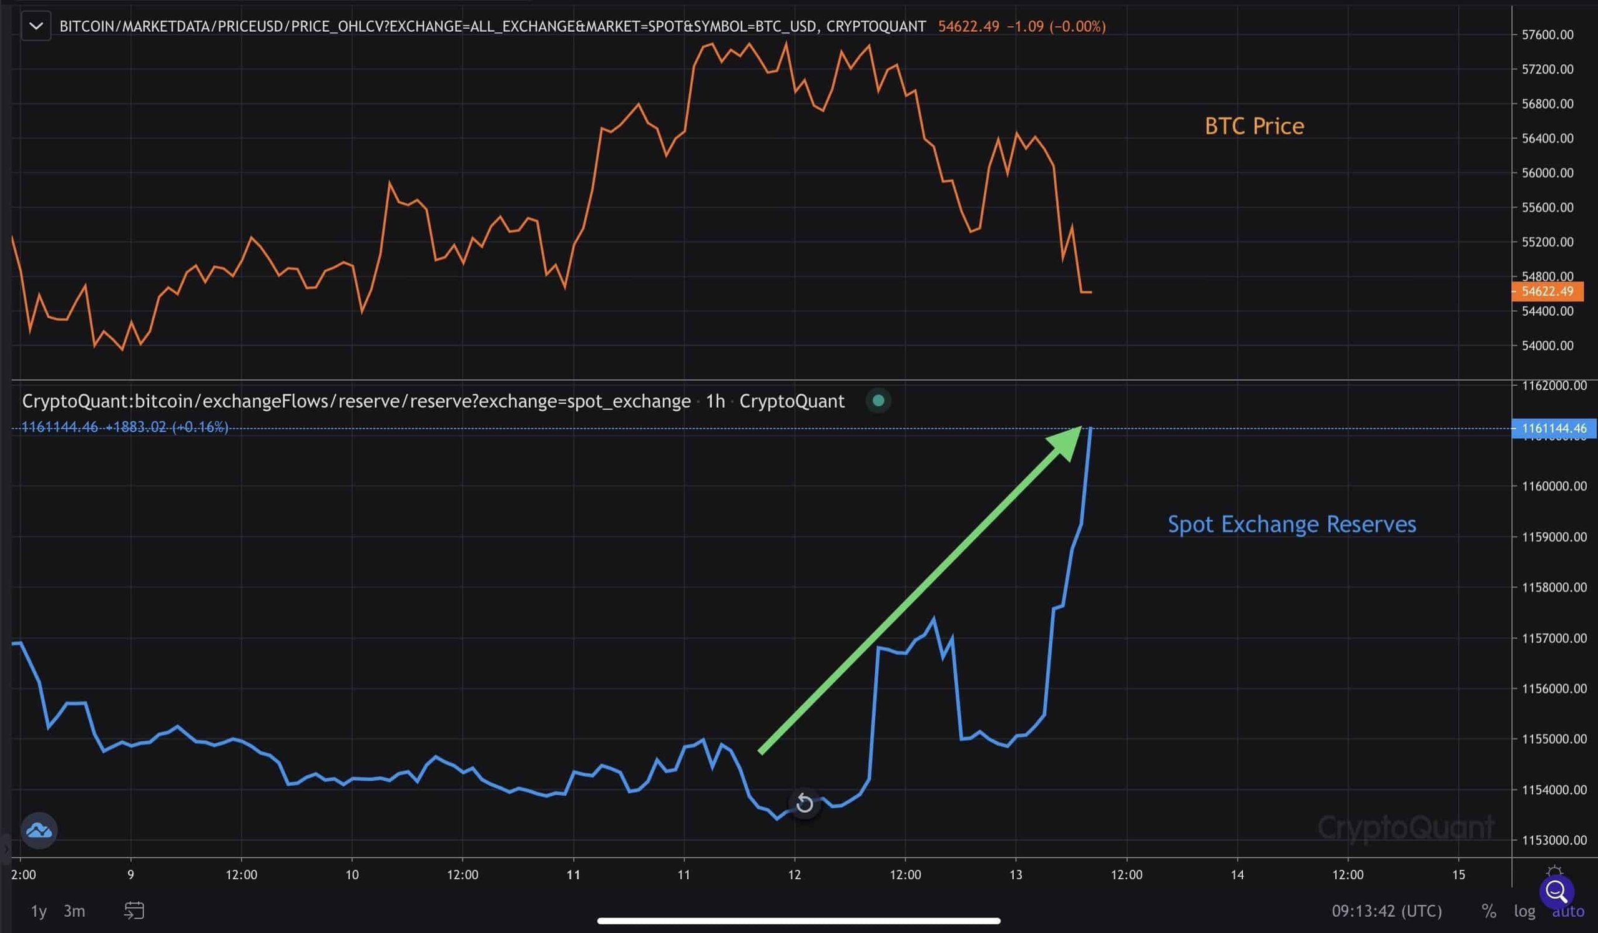This screenshot has width=1598, height=933.
Task: Collapse legend with top-left chevron button
Action: point(36,27)
